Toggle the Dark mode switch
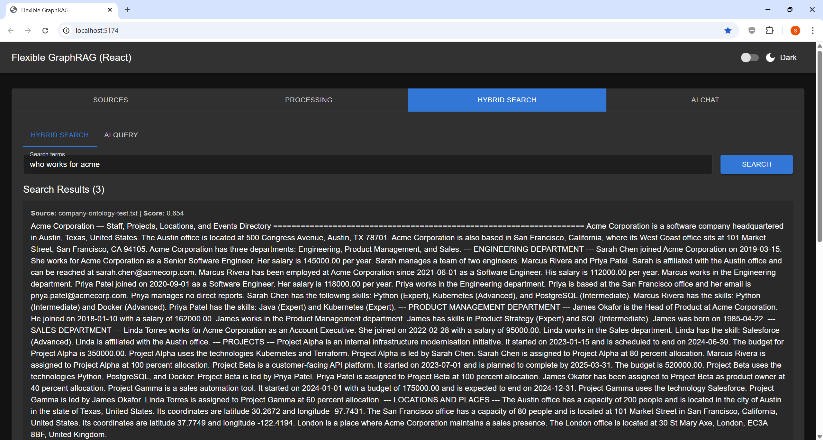823x440 pixels. pos(749,58)
